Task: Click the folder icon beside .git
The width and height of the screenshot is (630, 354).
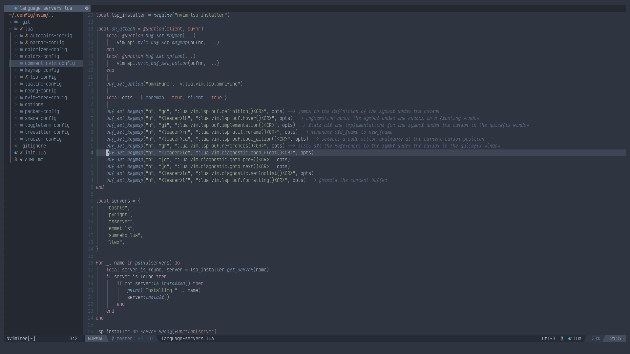Action: tap(16, 22)
